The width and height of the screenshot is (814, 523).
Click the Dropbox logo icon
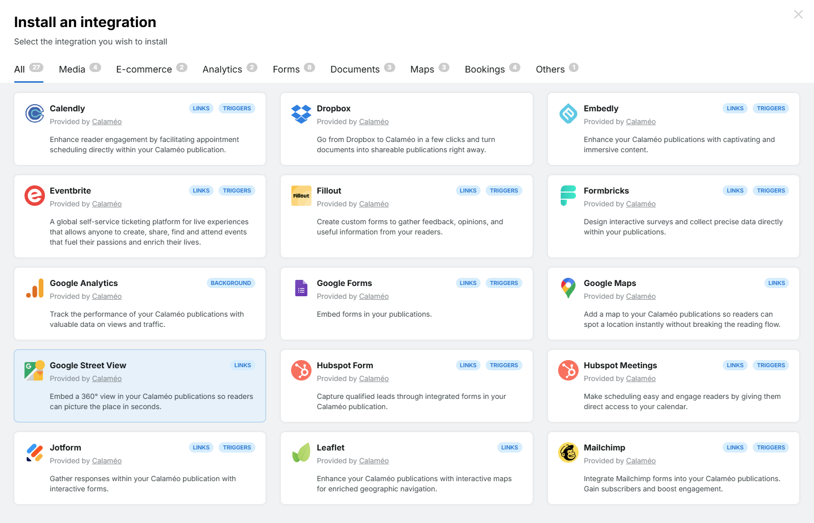coord(301,113)
